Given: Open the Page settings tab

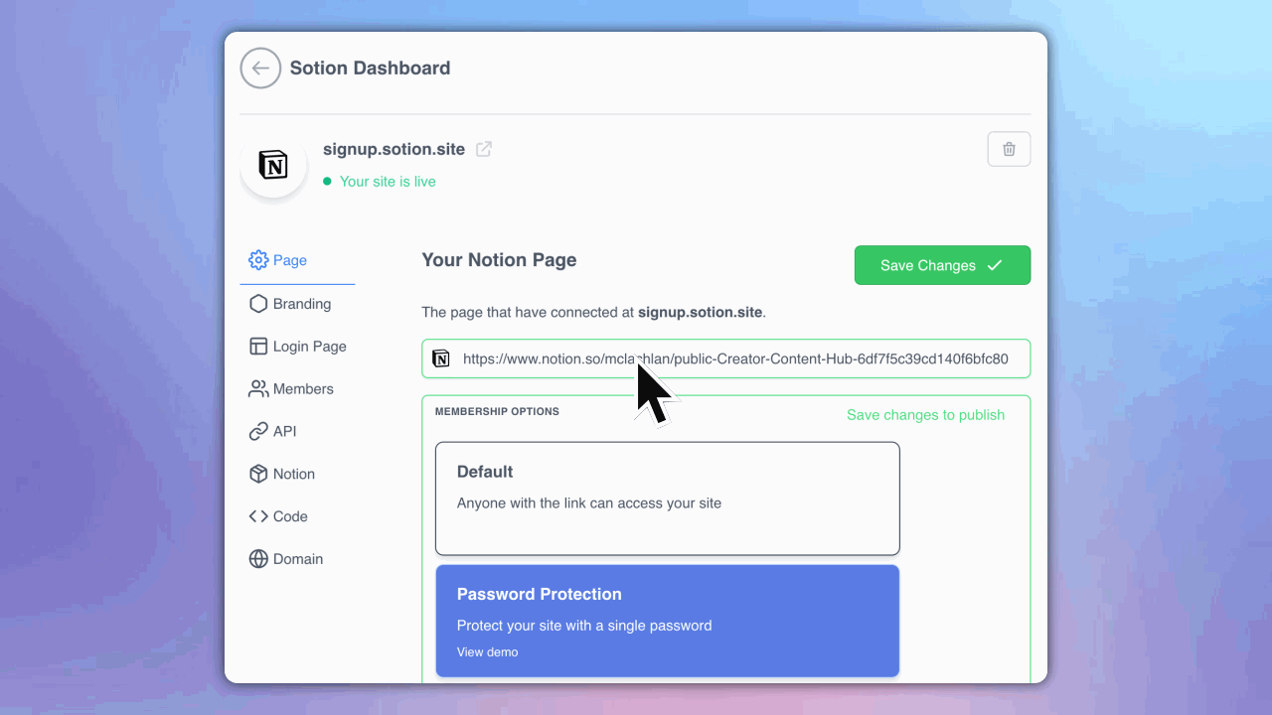Looking at the screenshot, I should pos(297,260).
